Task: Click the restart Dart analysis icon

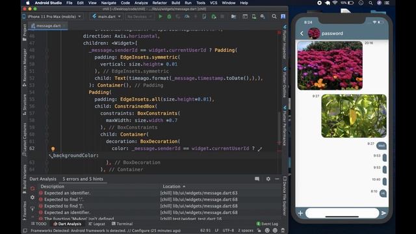Action: tap(32, 188)
